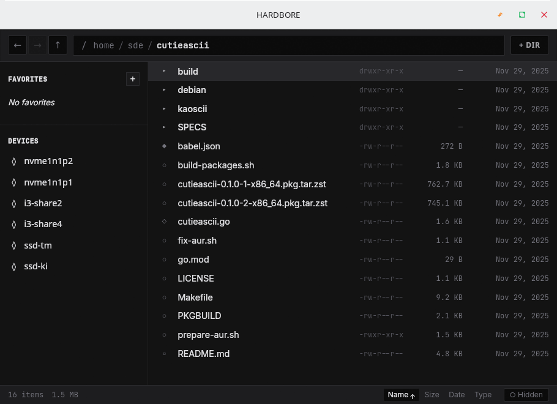557x404 pixels.
Task: Navigate to the sde breadcrumb segment
Action: tap(135, 45)
